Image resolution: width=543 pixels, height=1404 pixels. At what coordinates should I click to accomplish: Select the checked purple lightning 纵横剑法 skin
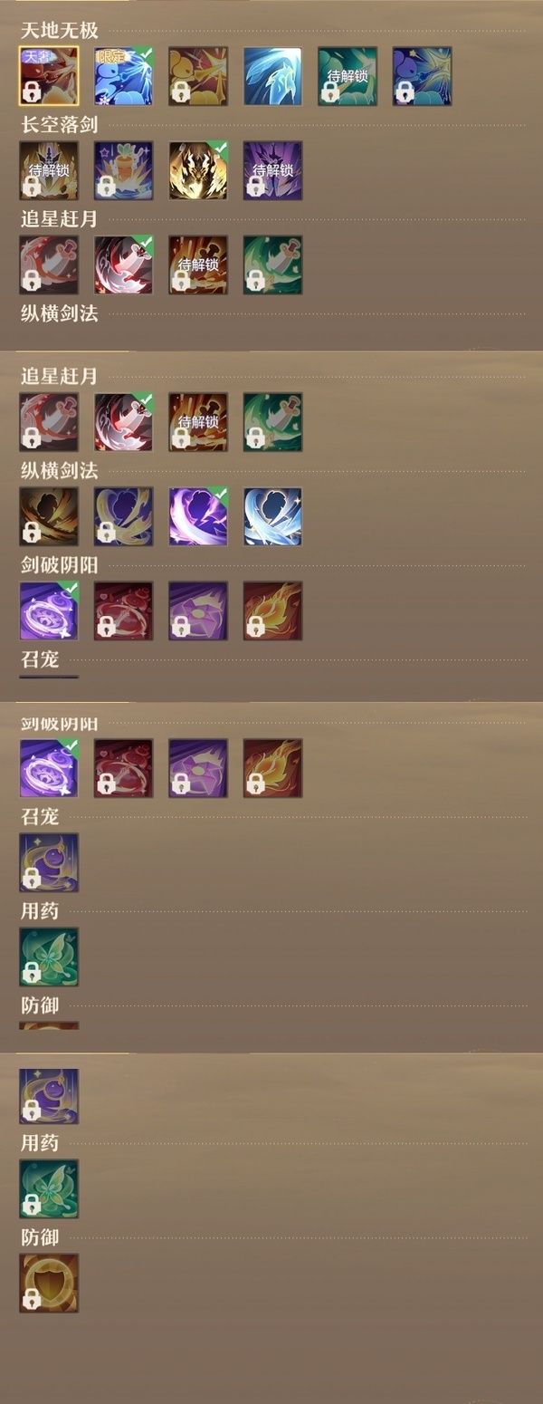pyautogui.click(x=198, y=517)
